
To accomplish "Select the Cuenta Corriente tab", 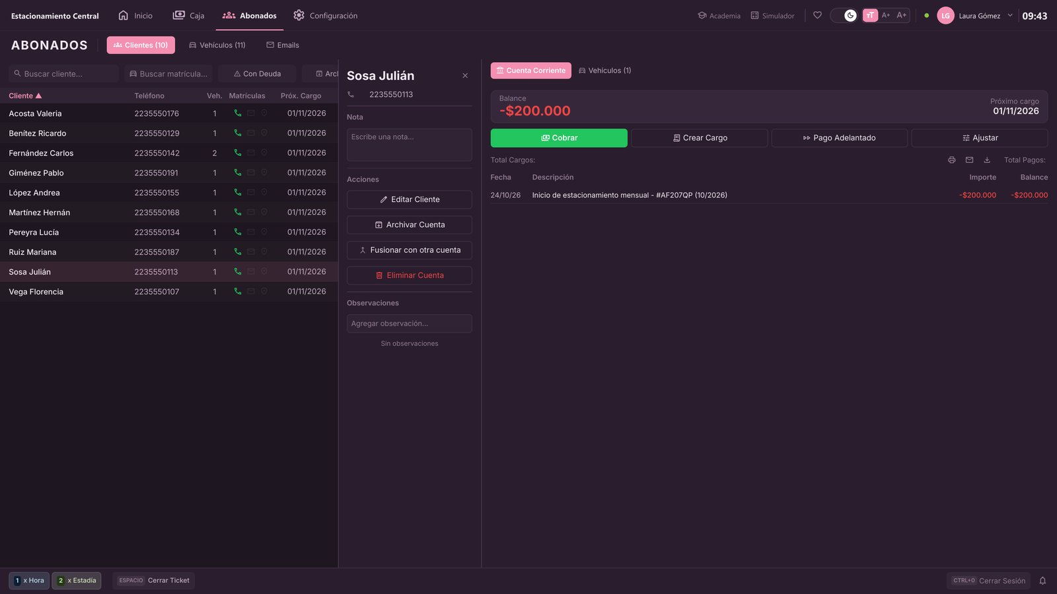I will 530,71.
